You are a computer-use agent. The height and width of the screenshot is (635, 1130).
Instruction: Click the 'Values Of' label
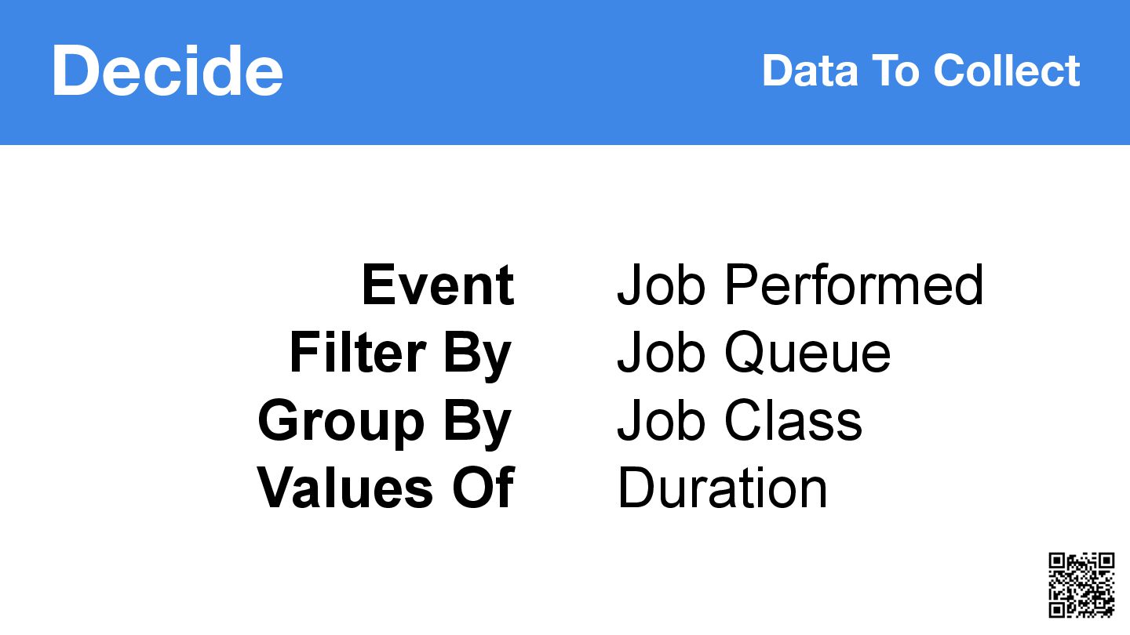tap(386, 488)
